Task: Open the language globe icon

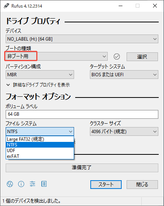Action: [x=10, y=184]
